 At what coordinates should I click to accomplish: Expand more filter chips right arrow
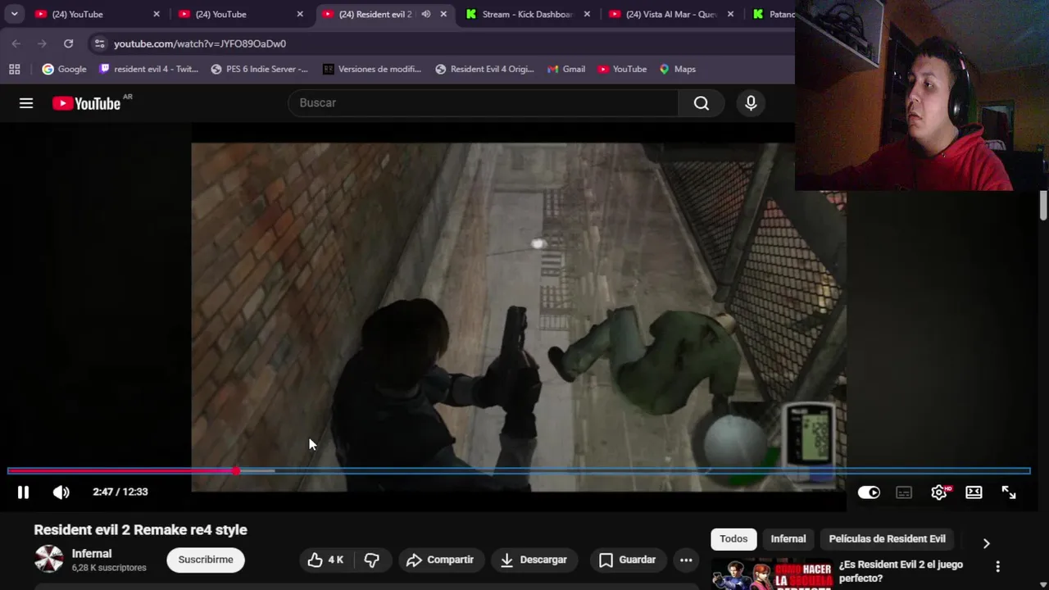(986, 542)
